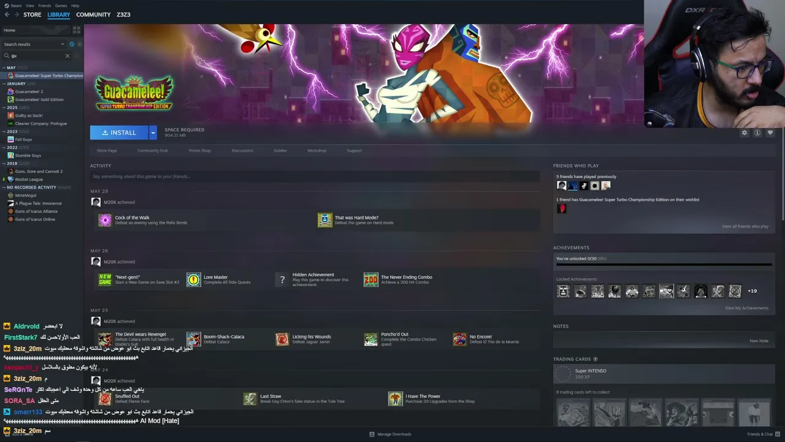The width and height of the screenshot is (785, 442).
Task: Click the That was Hard Mode achievement icon
Action: pyautogui.click(x=324, y=220)
